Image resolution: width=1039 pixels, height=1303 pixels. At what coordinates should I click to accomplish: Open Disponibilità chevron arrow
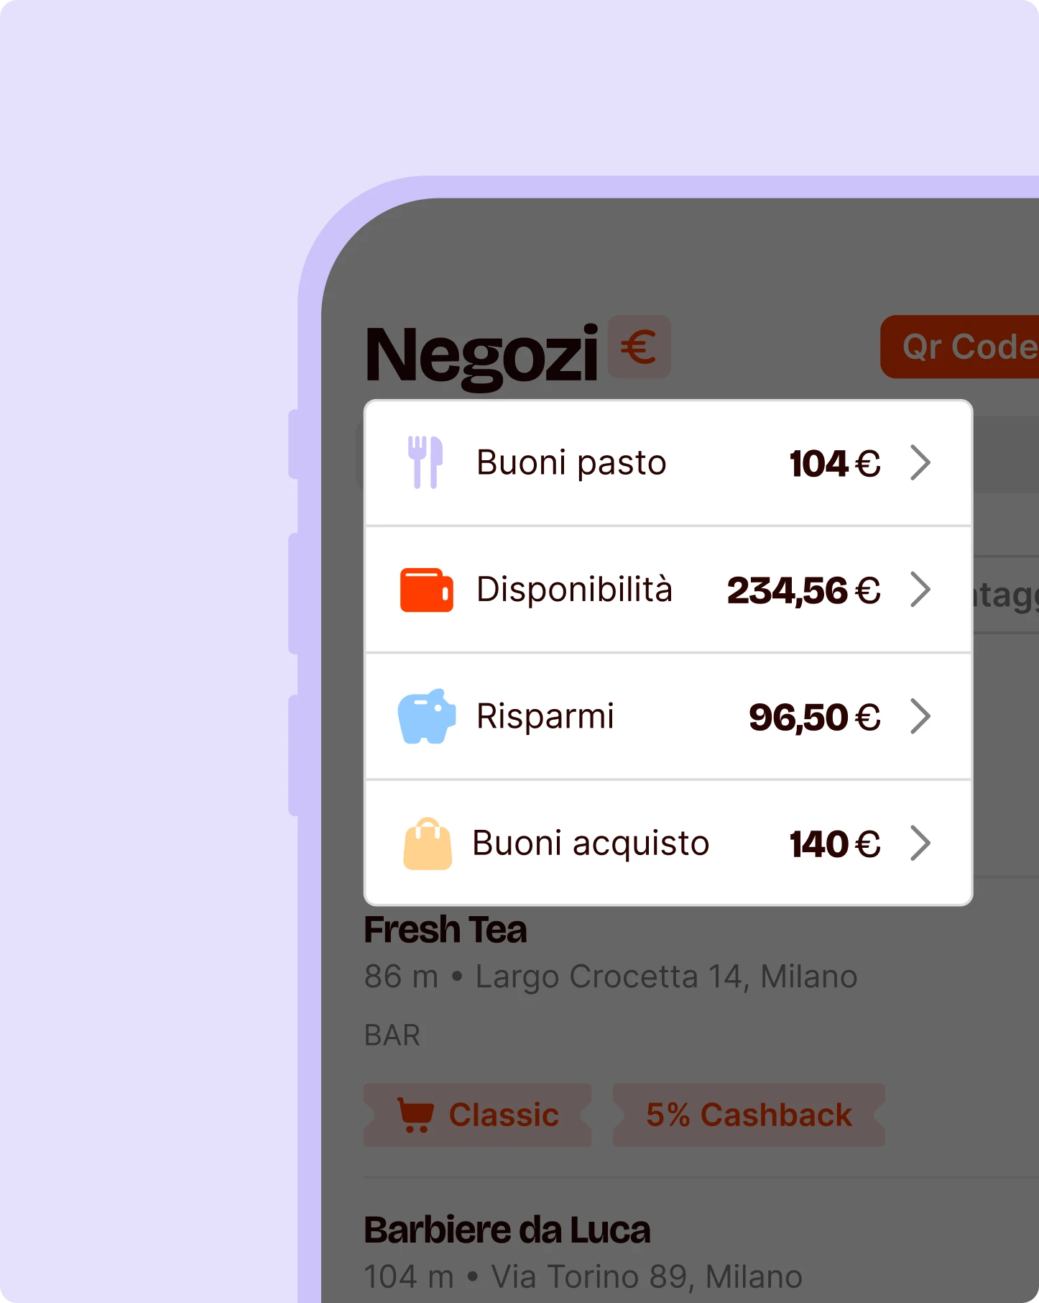pos(920,590)
